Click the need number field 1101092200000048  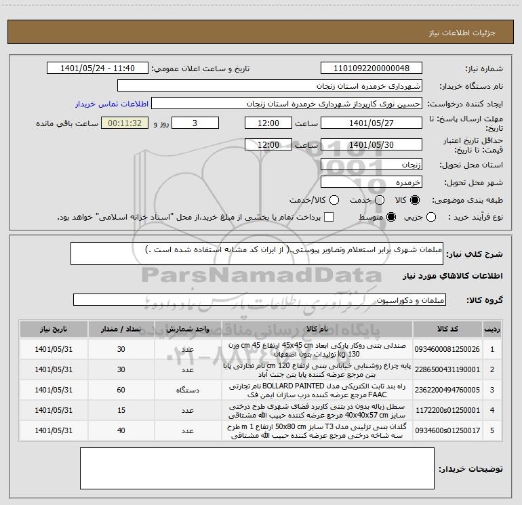[x=372, y=68]
